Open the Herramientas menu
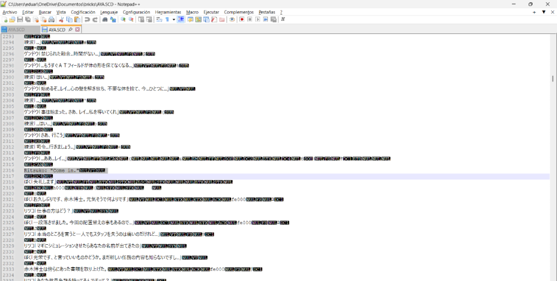Screen dimensions: 557x281 coord(168,12)
